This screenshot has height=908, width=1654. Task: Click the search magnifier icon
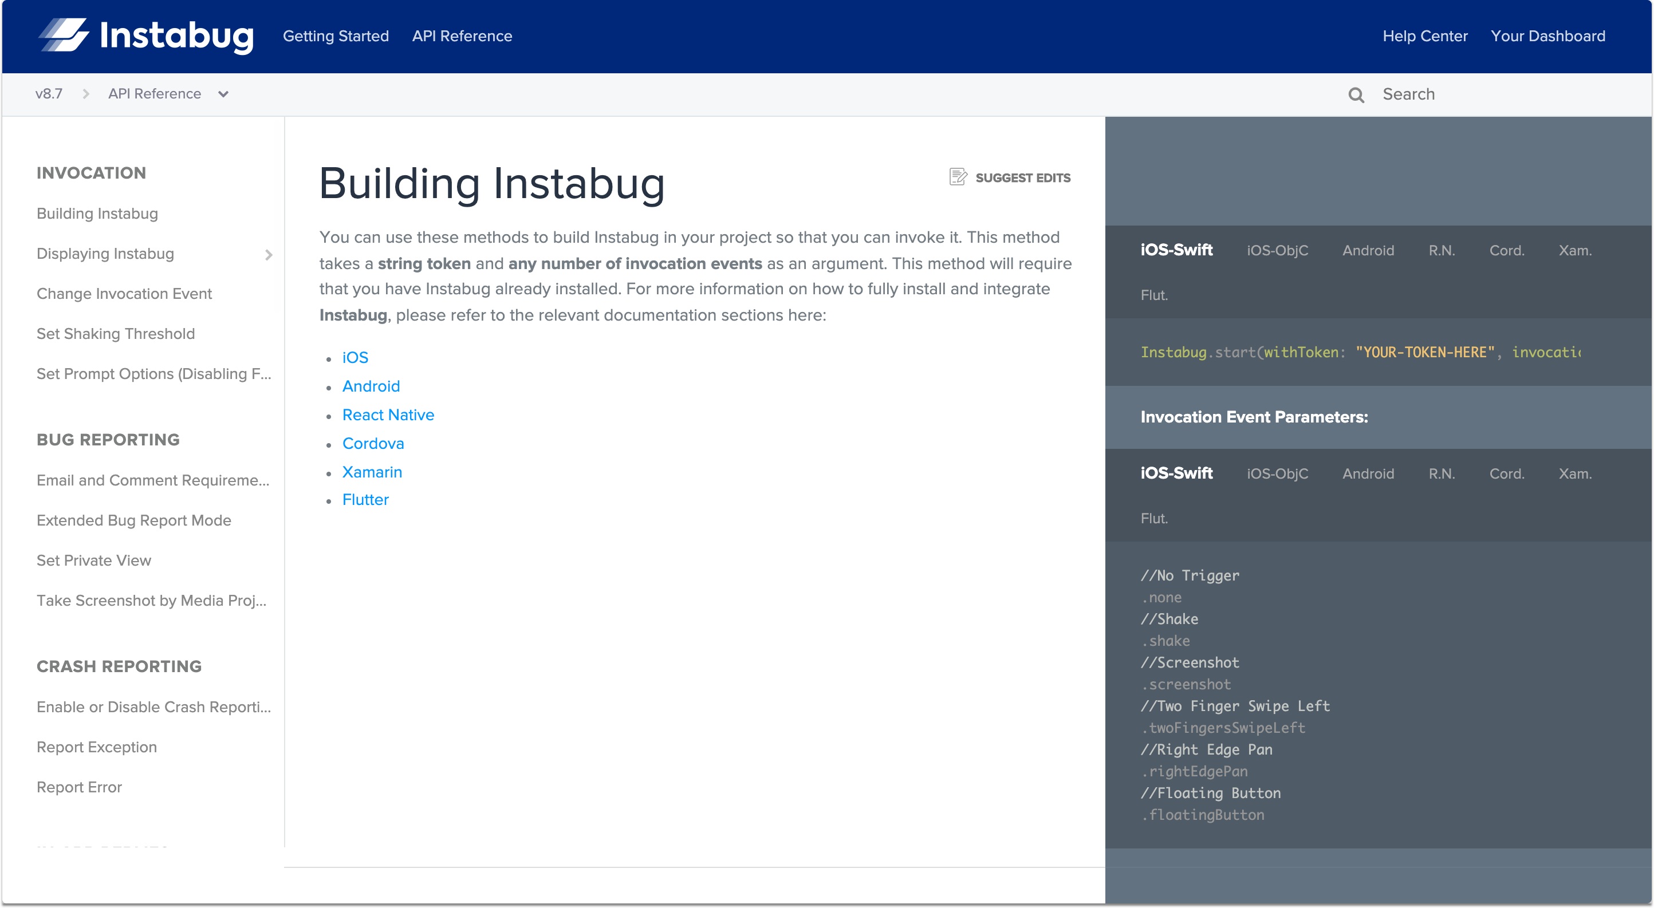click(x=1356, y=95)
